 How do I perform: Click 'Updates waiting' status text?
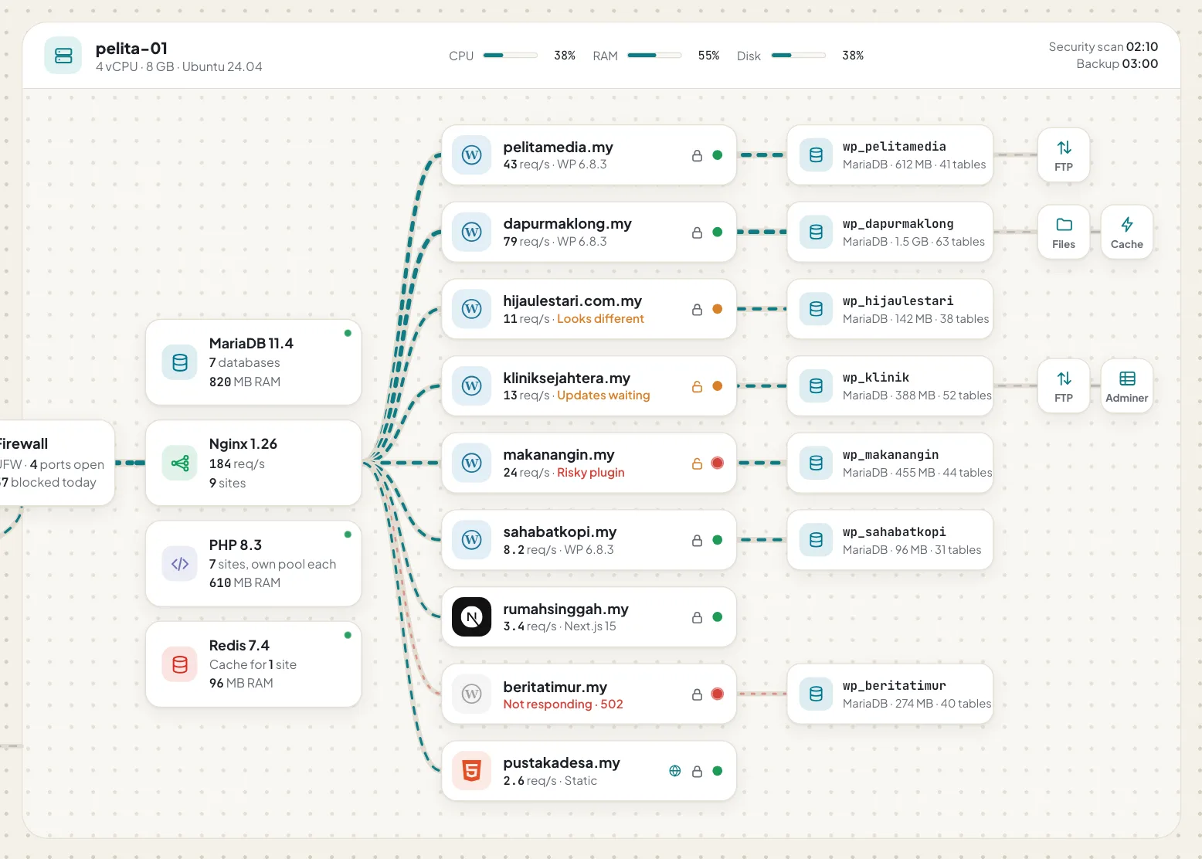point(603,396)
